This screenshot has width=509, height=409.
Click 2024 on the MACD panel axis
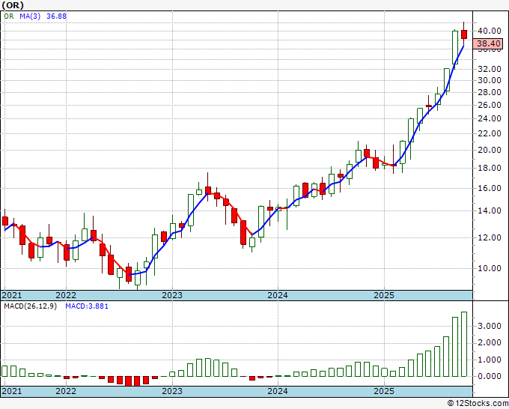point(278,391)
